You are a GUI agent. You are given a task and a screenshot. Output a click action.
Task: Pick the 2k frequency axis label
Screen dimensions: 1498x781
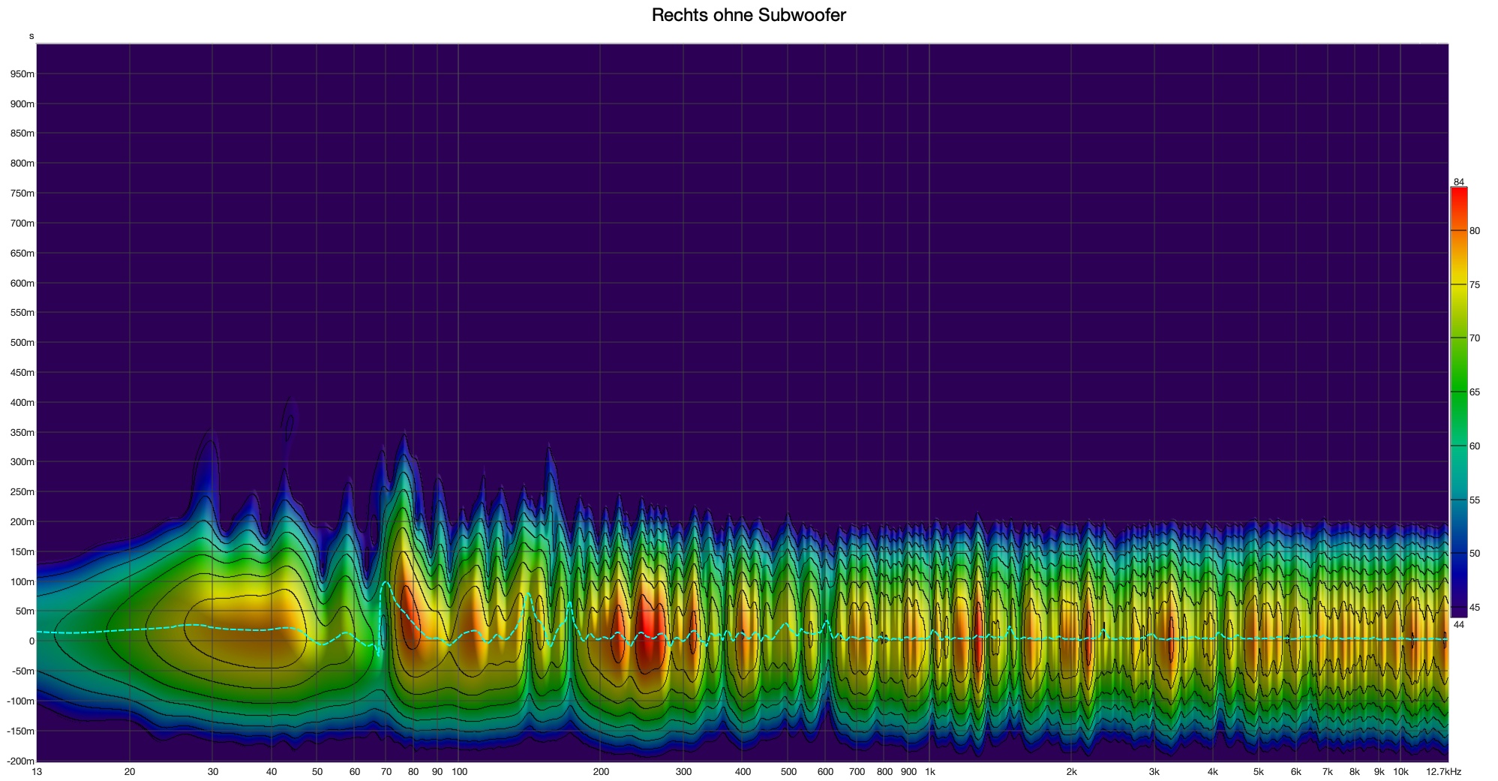point(1071,772)
